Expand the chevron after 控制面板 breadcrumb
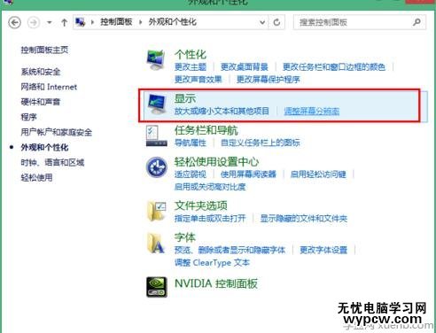Screen dimensions: 436x333 (x=140, y=22)
